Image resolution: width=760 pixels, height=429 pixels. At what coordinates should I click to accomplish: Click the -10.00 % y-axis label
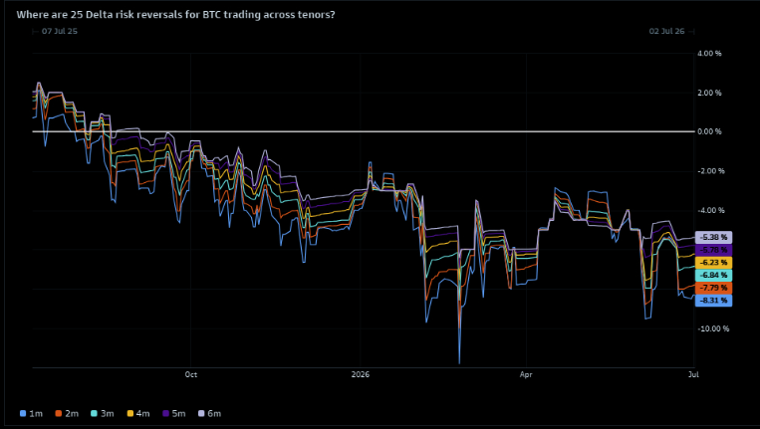click(713, 328)
